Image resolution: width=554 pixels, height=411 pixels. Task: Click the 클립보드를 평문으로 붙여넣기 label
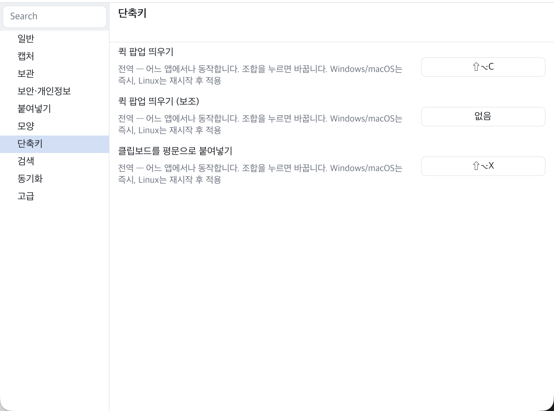click(x=175, y=151)
